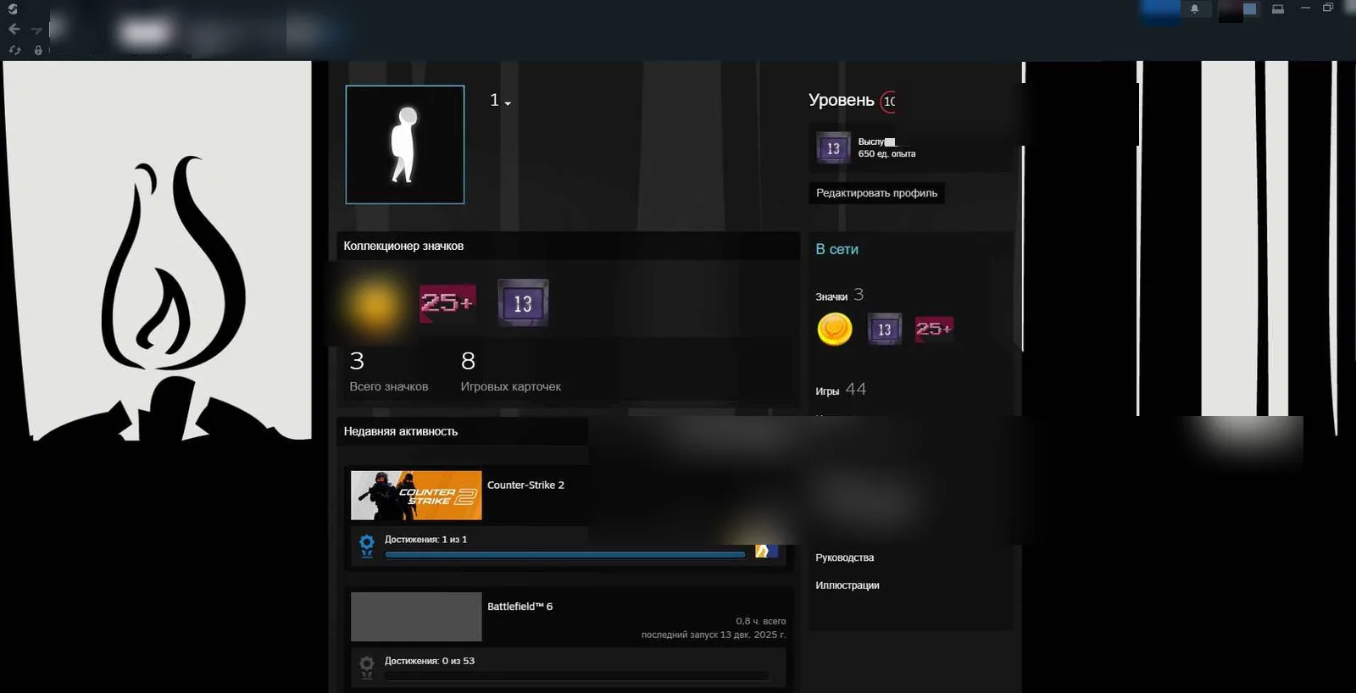This screenshot has width=1356, height=693.
Task: Go back with the back arrow
Action: pyautogui.click(x=14, y=30)
